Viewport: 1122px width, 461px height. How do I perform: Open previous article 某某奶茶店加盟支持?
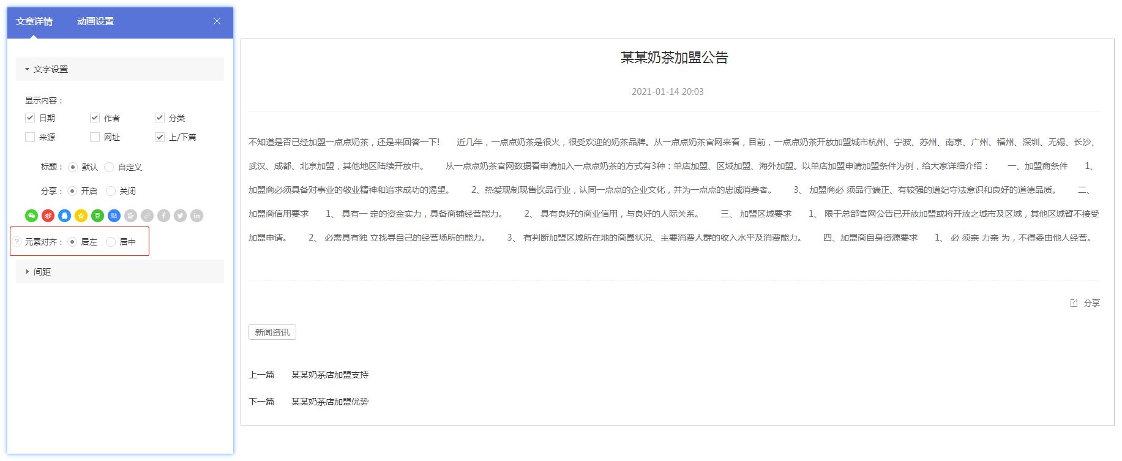pyautogui.click(x=330, y=375)
